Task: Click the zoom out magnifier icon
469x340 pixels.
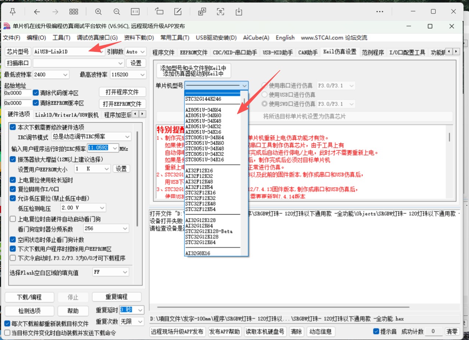Action: coord(117,12)
